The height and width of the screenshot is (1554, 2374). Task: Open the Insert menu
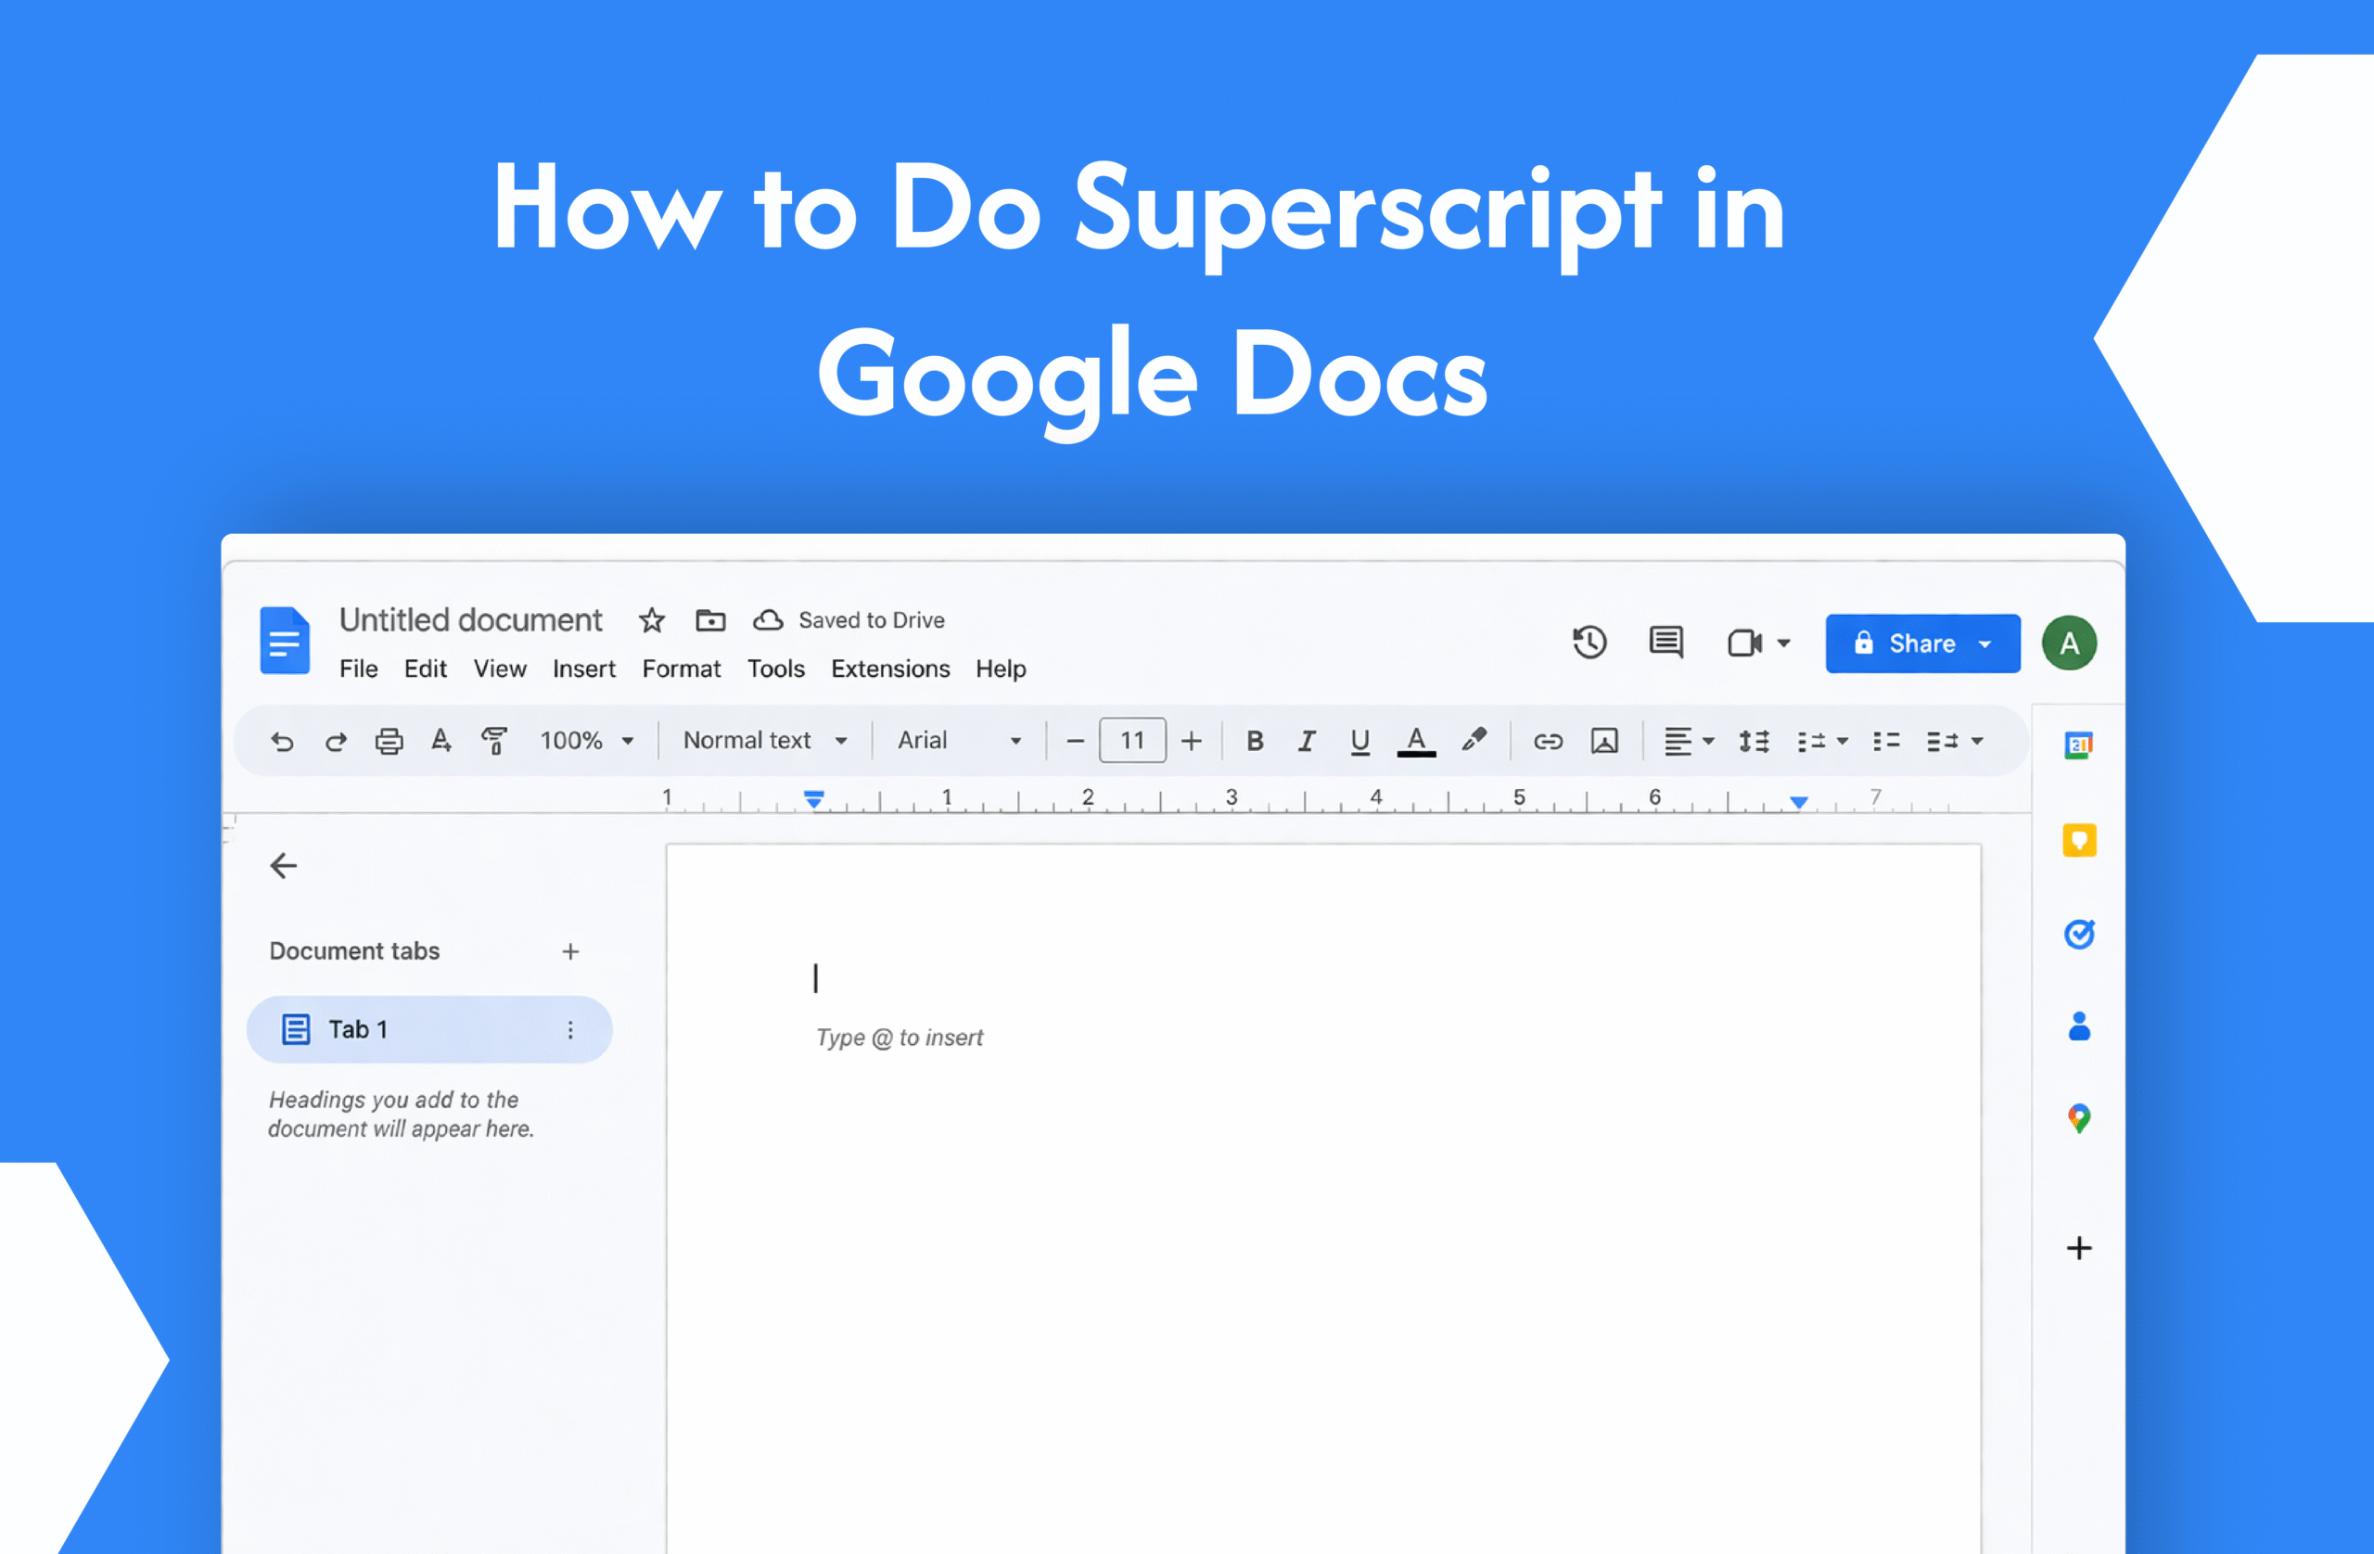[583, 669]
